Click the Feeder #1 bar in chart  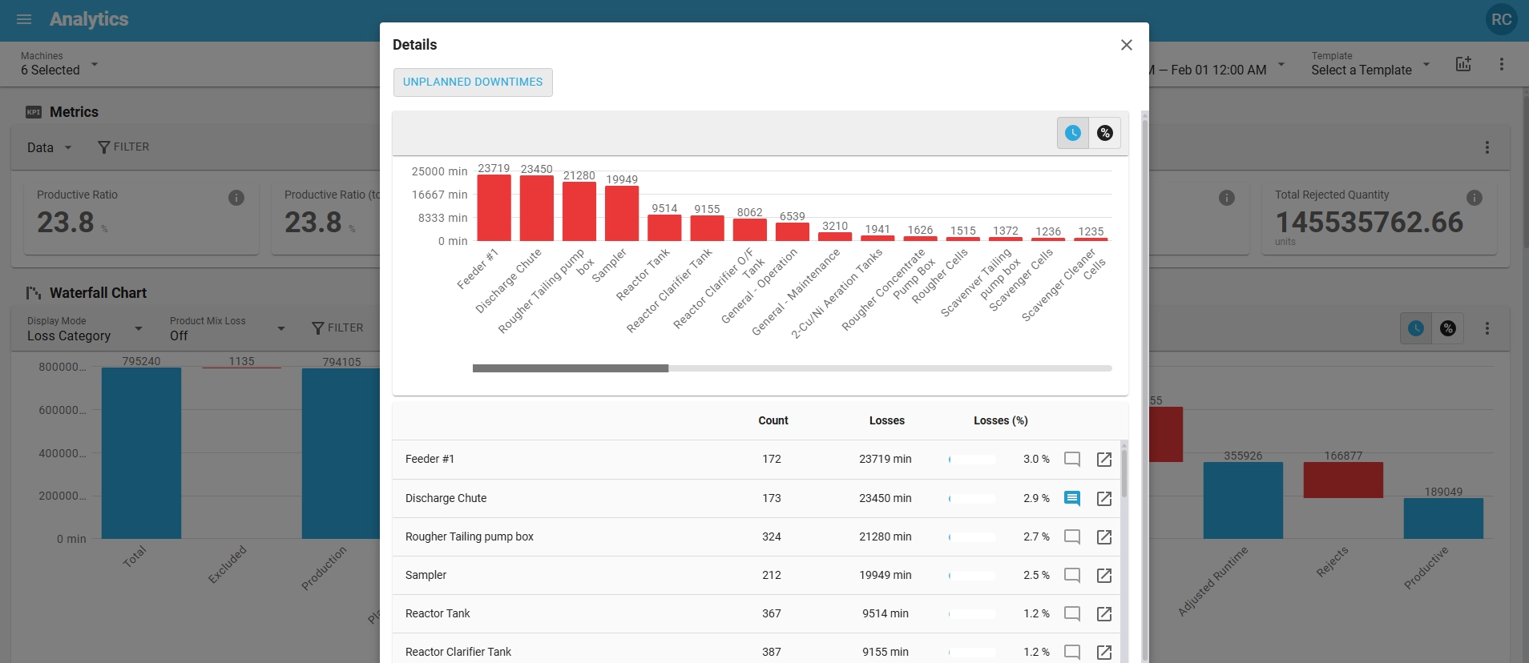pos(494,208)
